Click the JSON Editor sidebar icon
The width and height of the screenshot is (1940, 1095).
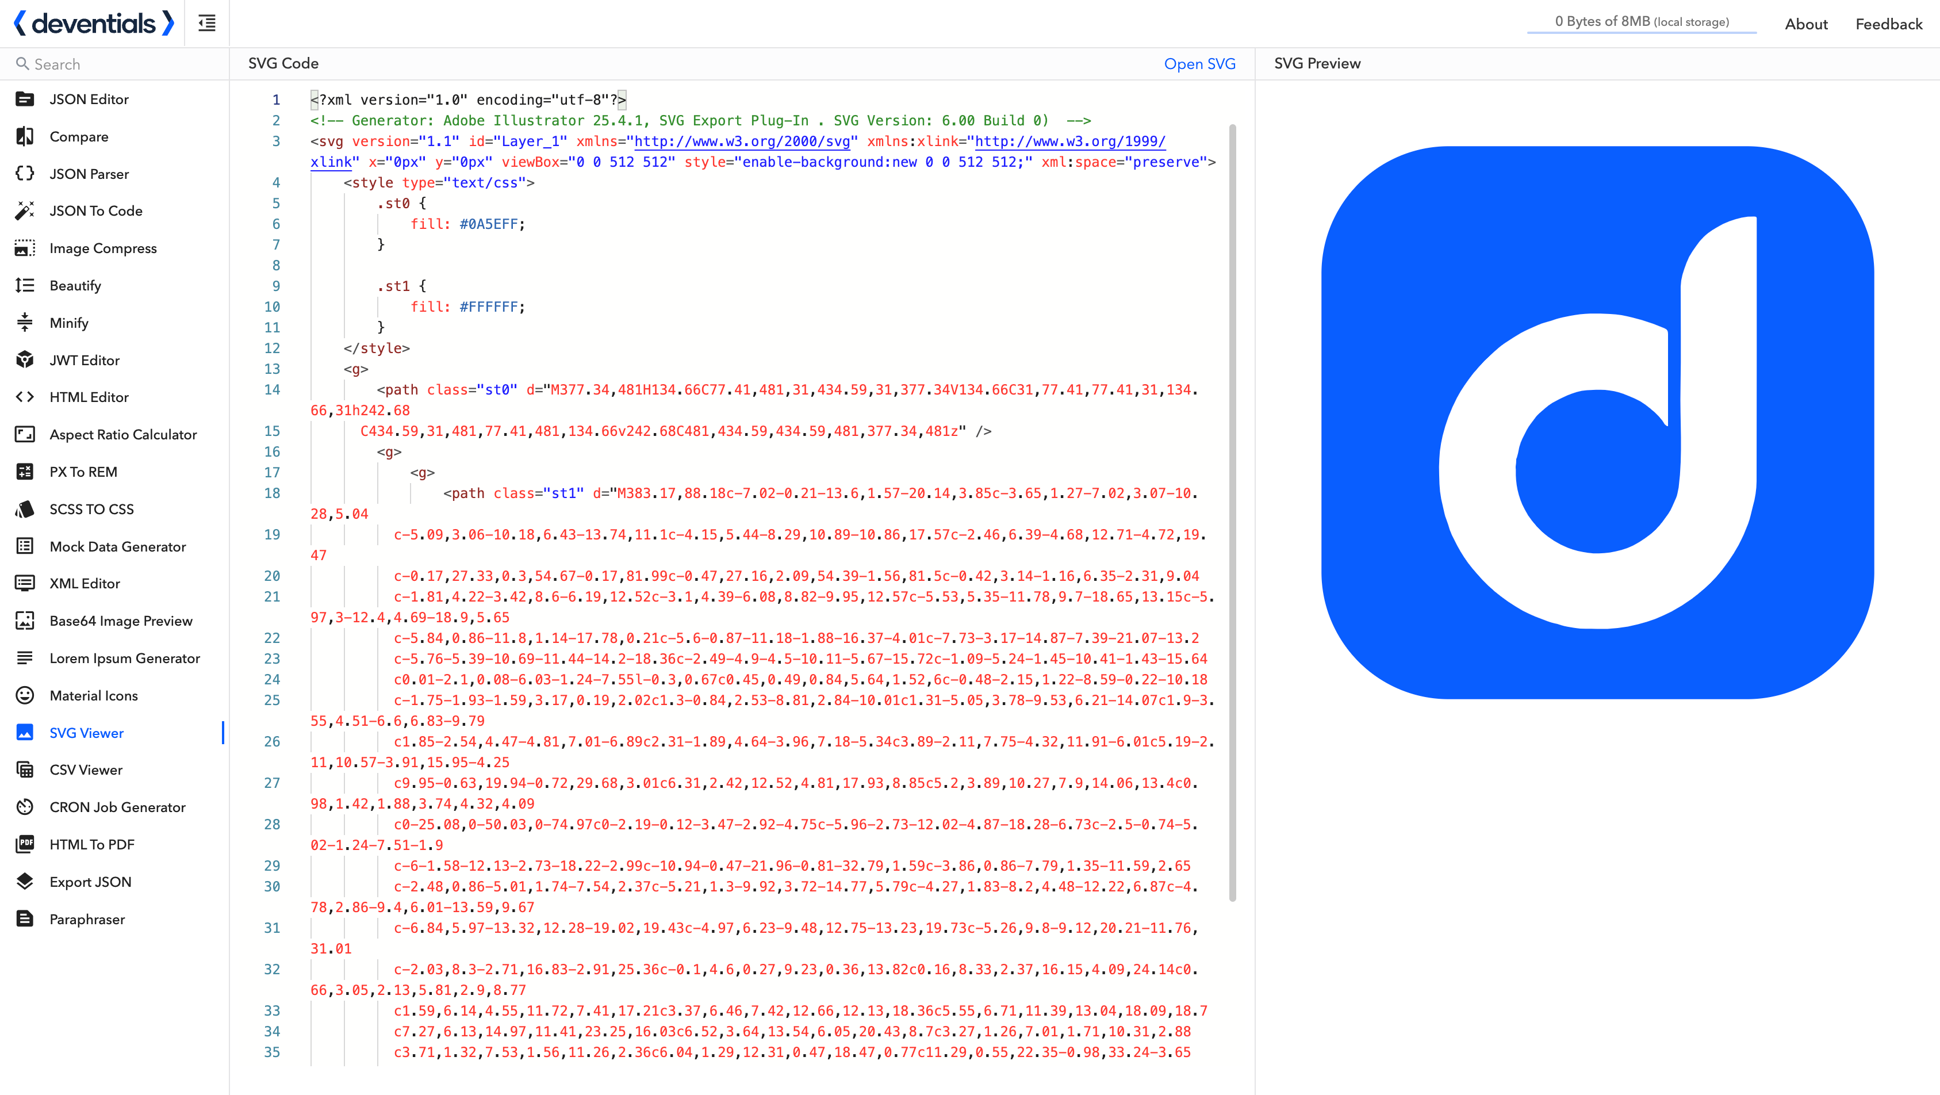point(25,99)
